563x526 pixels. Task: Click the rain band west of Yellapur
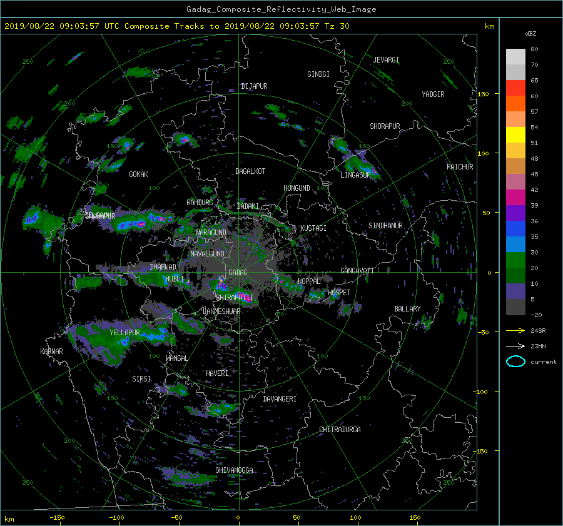click(x=99, y=343)
